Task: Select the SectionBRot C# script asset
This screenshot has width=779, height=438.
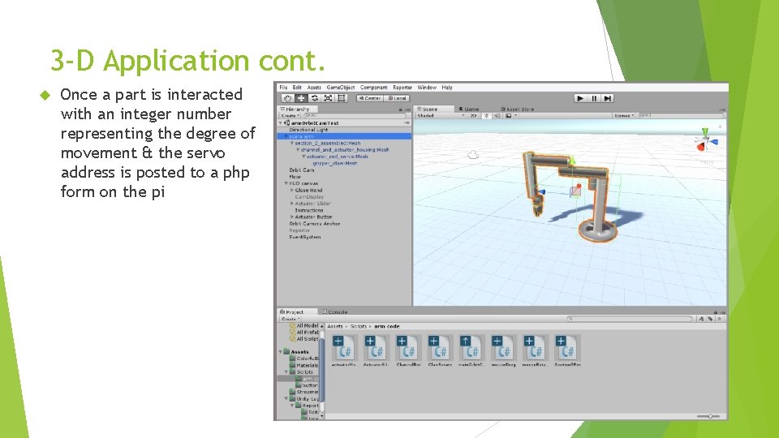Action: pos(567,350)
